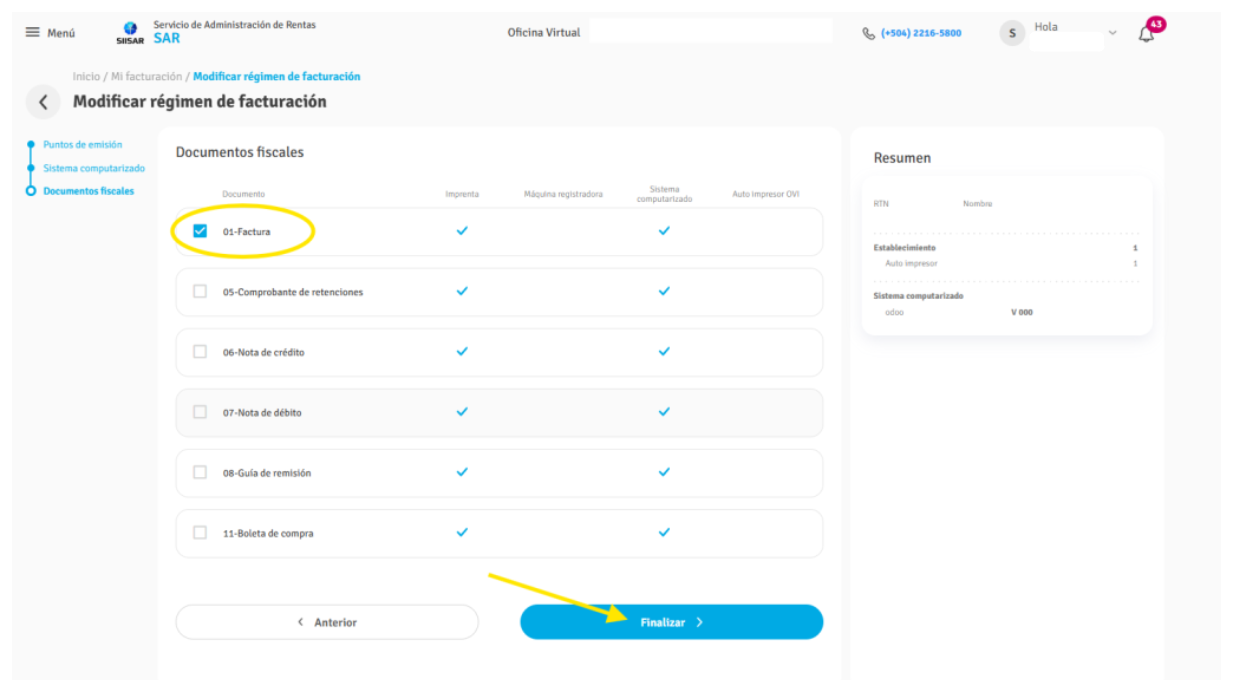Click Modificar régimen de facturación breadcrumb
1233x692 pixels.
[x=277, y=77]
